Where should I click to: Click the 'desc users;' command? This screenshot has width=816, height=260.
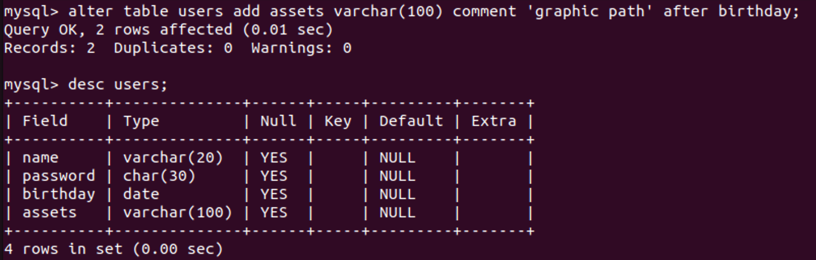point(118,84)
